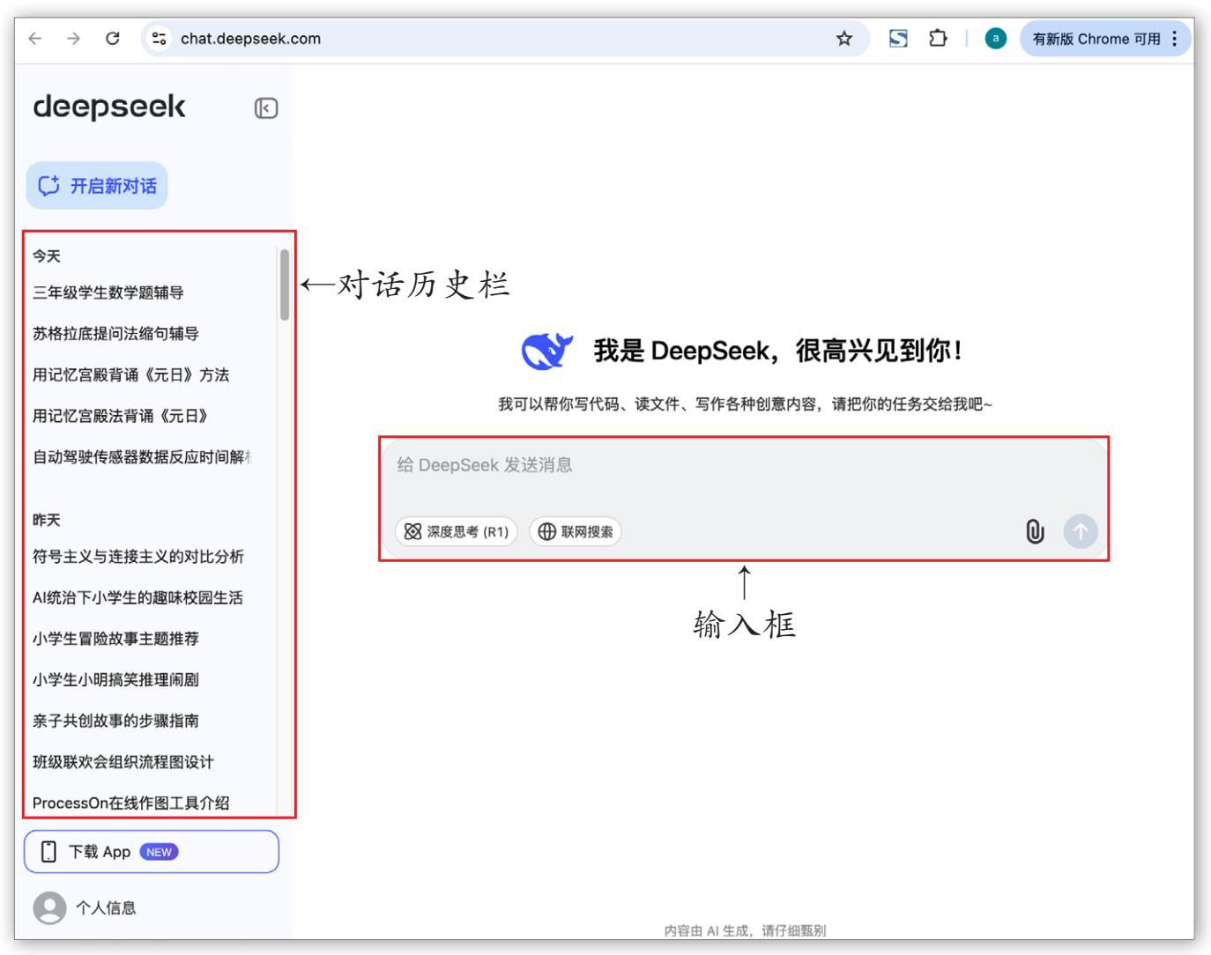Viewport: 1211px width, 955px height.
Task: Click the NEW badge on download button
Action: (159, 852)
